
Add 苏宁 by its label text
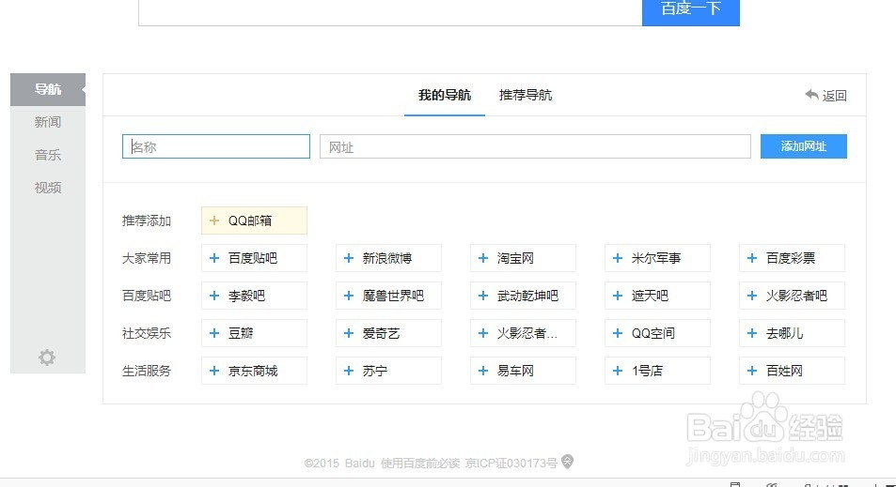pos(375,372)
